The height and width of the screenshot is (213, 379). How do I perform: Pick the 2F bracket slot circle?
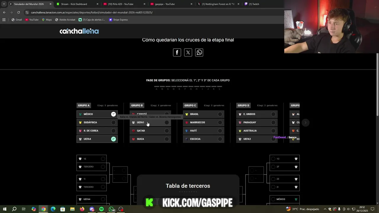[273, 167]
